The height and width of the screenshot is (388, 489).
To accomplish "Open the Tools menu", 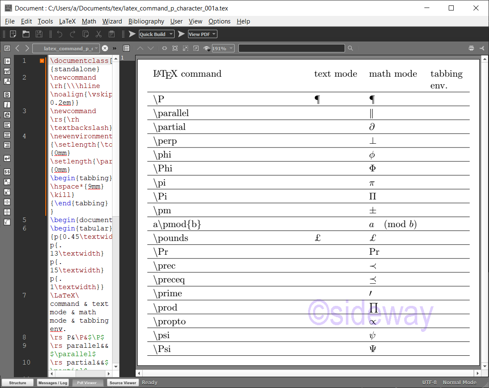I will pyautogui.click(x=45, y=21).
